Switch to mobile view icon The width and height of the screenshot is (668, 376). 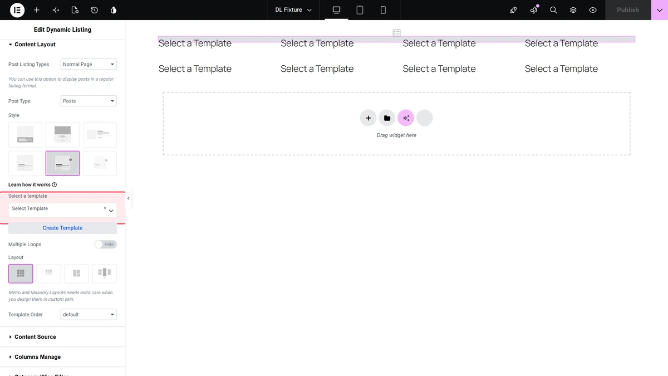(383, 10)
